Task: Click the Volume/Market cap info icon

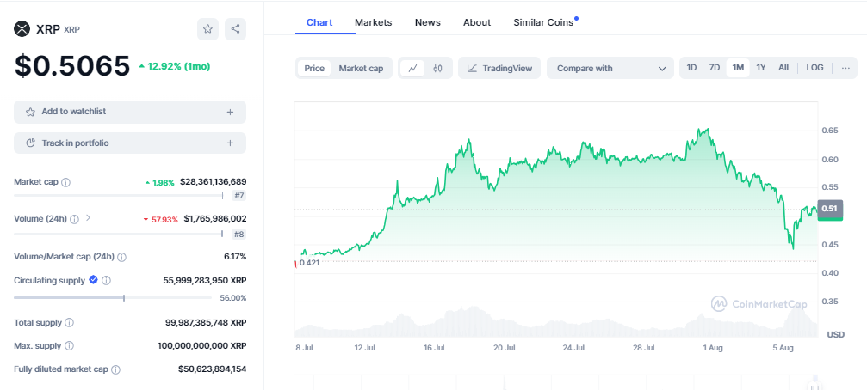Action: (121, 257)
